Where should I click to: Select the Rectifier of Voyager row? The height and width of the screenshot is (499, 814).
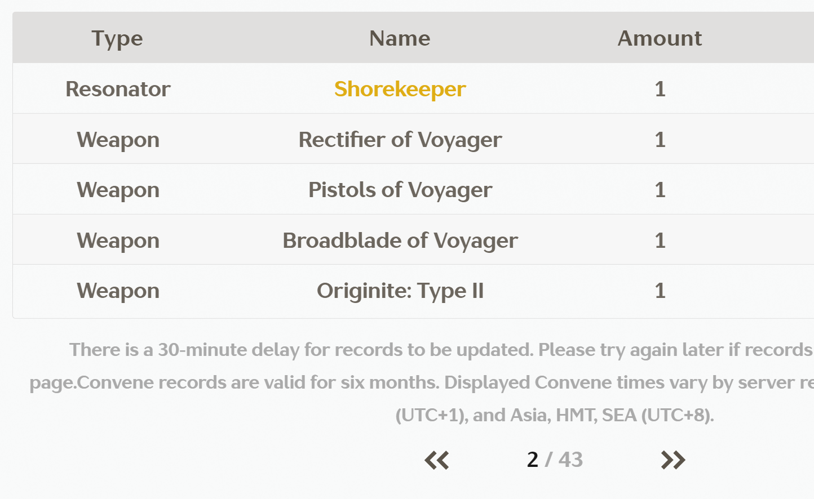tap(413, 139)
